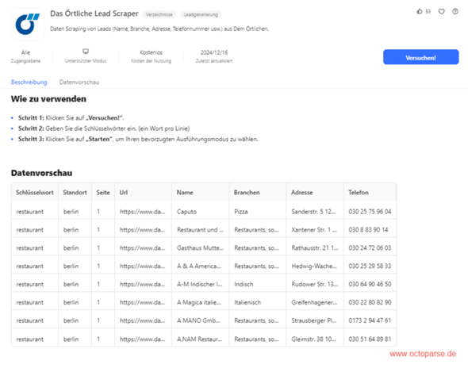Click the Schritt 2 instruction line
Screen dimensions: 468x368
[104, 128]
